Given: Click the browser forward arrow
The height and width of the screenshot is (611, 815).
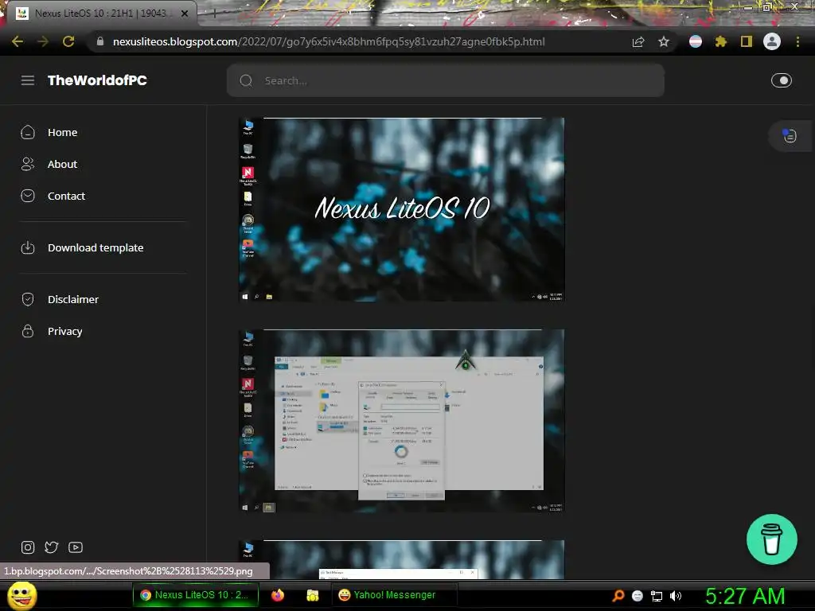Looking at the screenshot, I should coord(43,41).
